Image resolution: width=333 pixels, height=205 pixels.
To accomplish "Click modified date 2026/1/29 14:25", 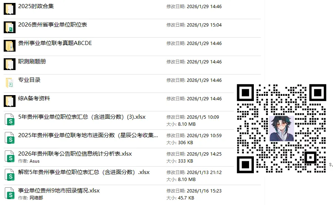I will [204, 154].
